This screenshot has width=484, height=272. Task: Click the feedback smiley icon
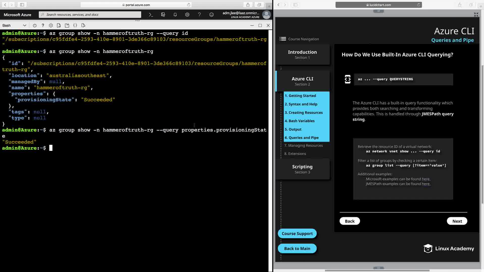[211, 15]
